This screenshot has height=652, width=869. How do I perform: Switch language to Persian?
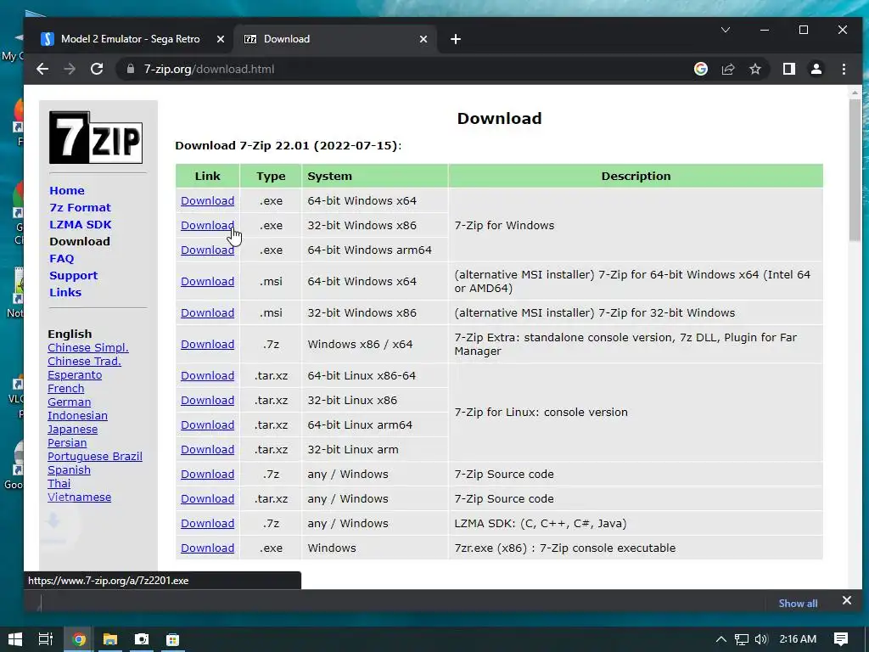(x=67, y=442)
